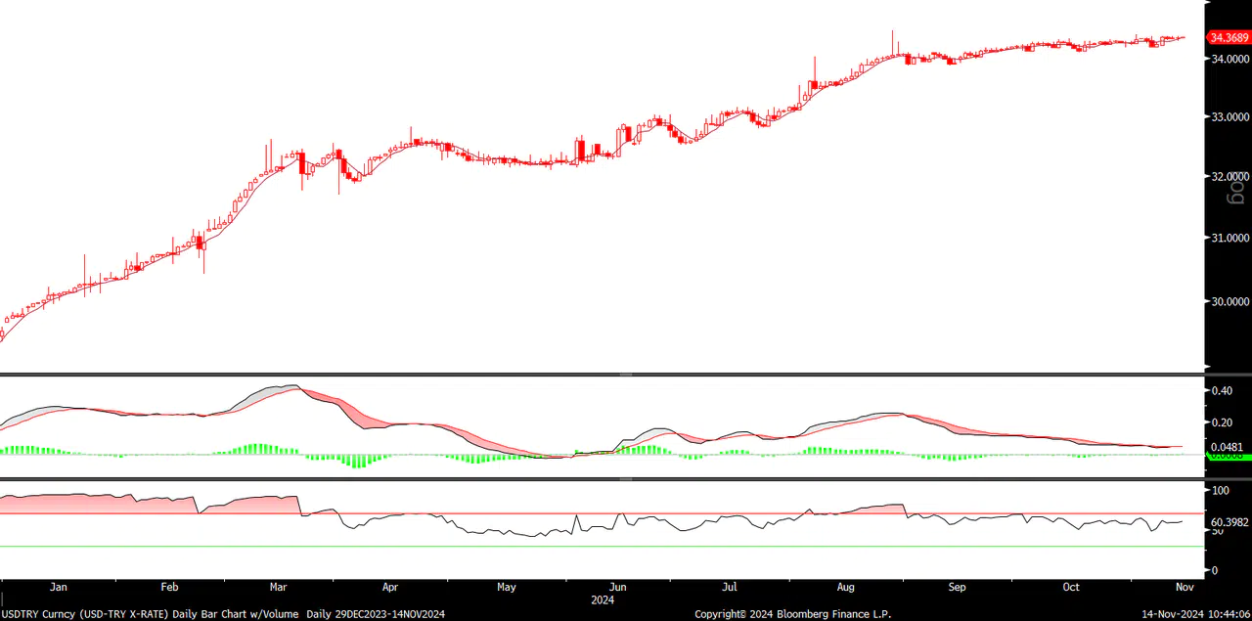Click the red 34.3689 last price tag
The height and width of the screenshot is (621, 1252).
click(x=1229, y=38)
